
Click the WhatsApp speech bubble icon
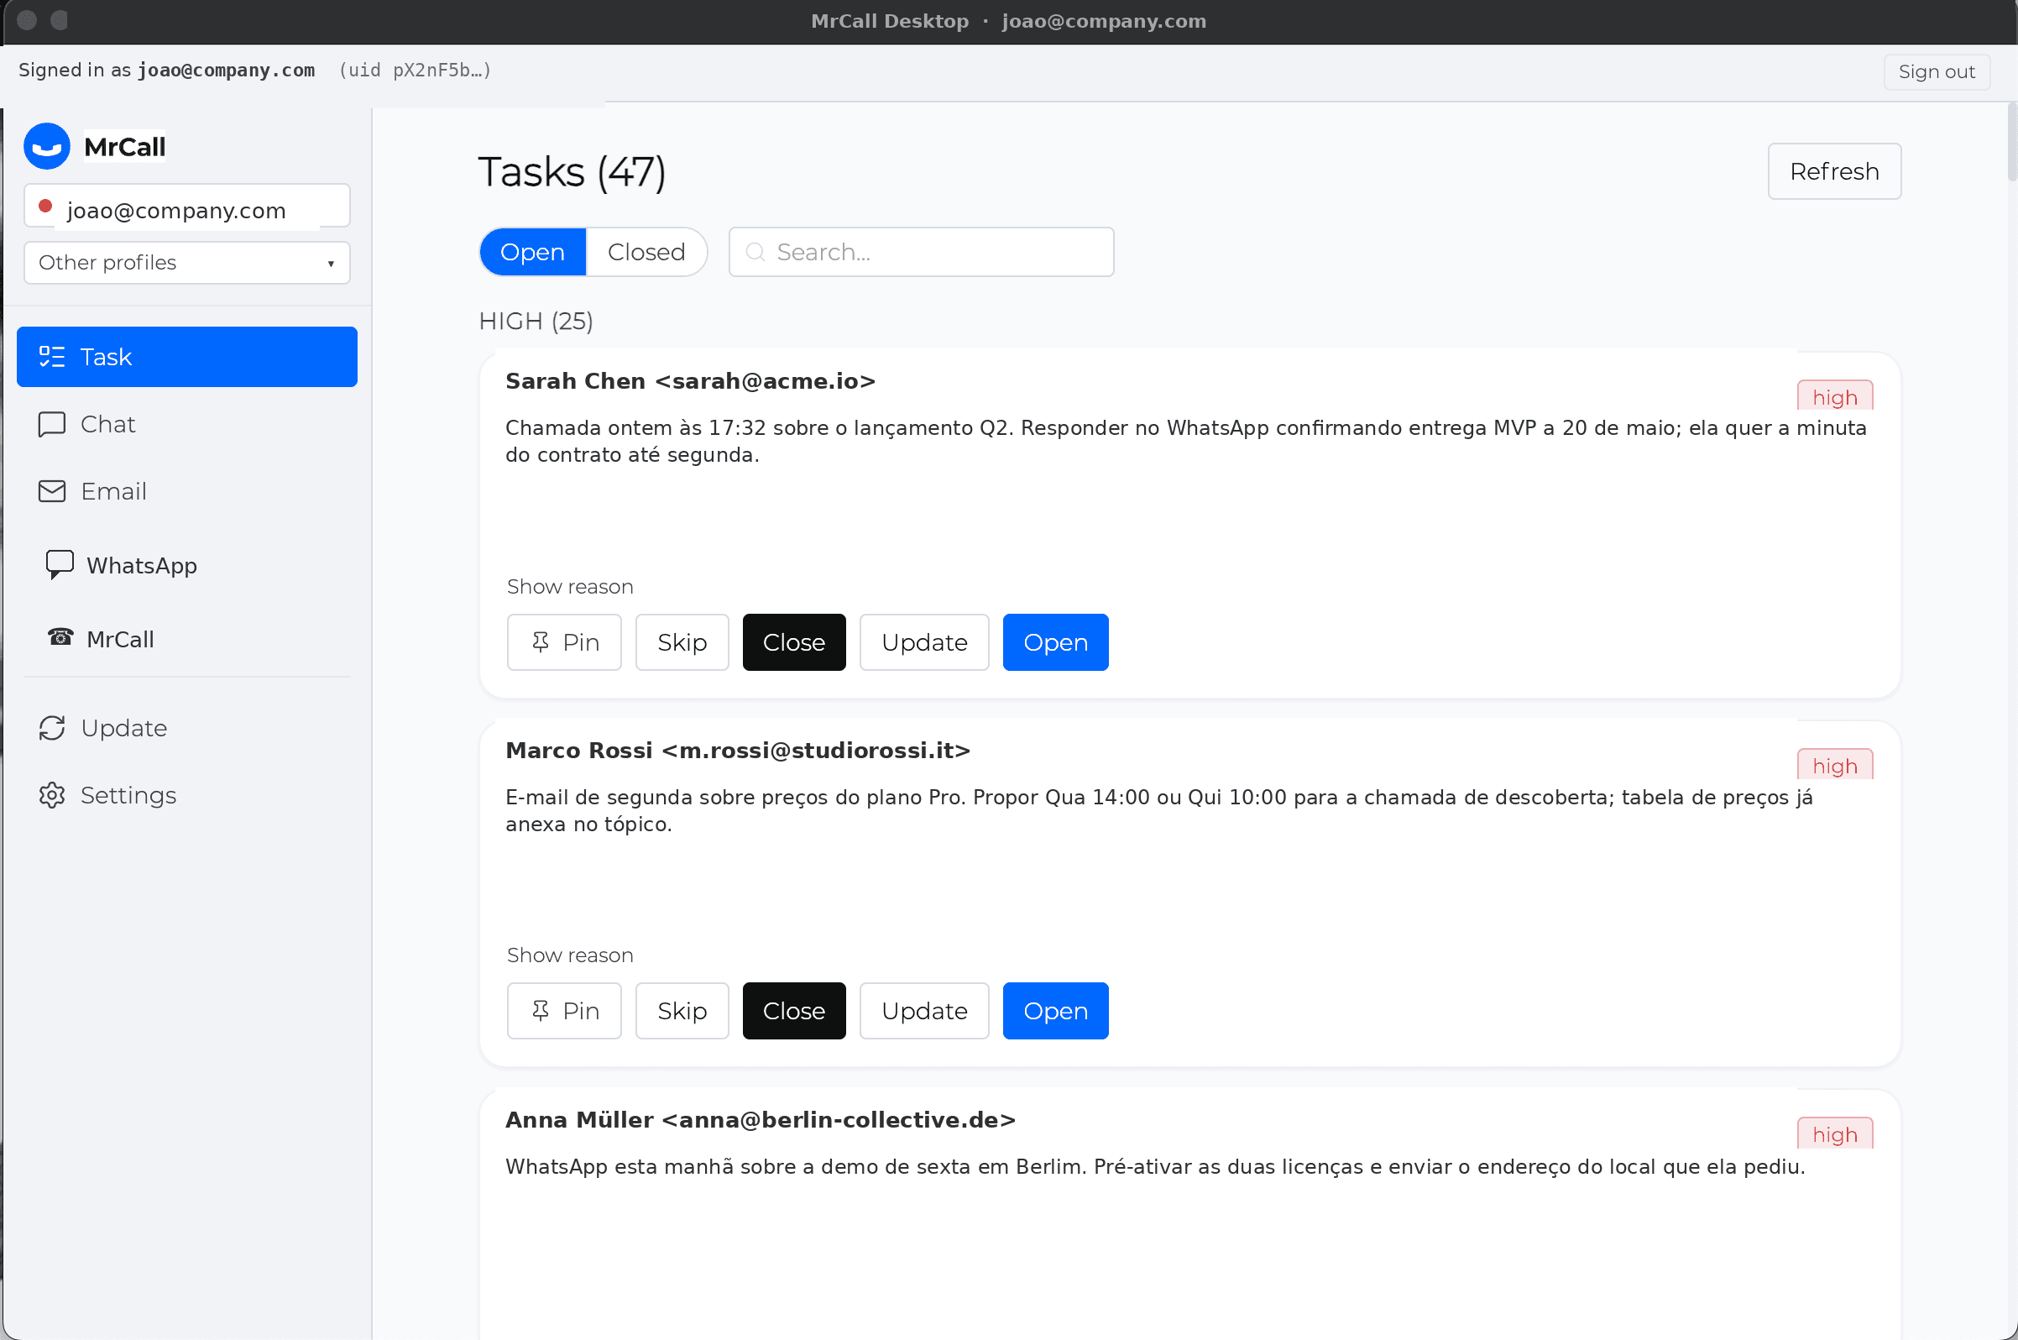coord(59,565)
